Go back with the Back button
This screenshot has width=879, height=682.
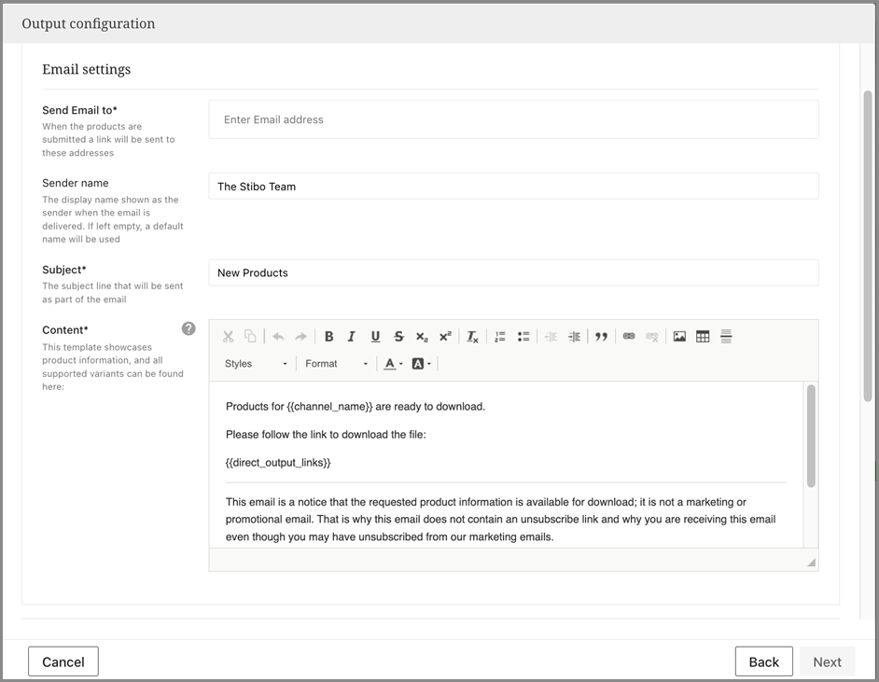click(x=763, y=661)
